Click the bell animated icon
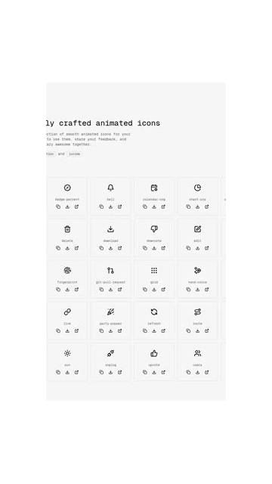The image size is (272, 484). click(x=111, y=188)
